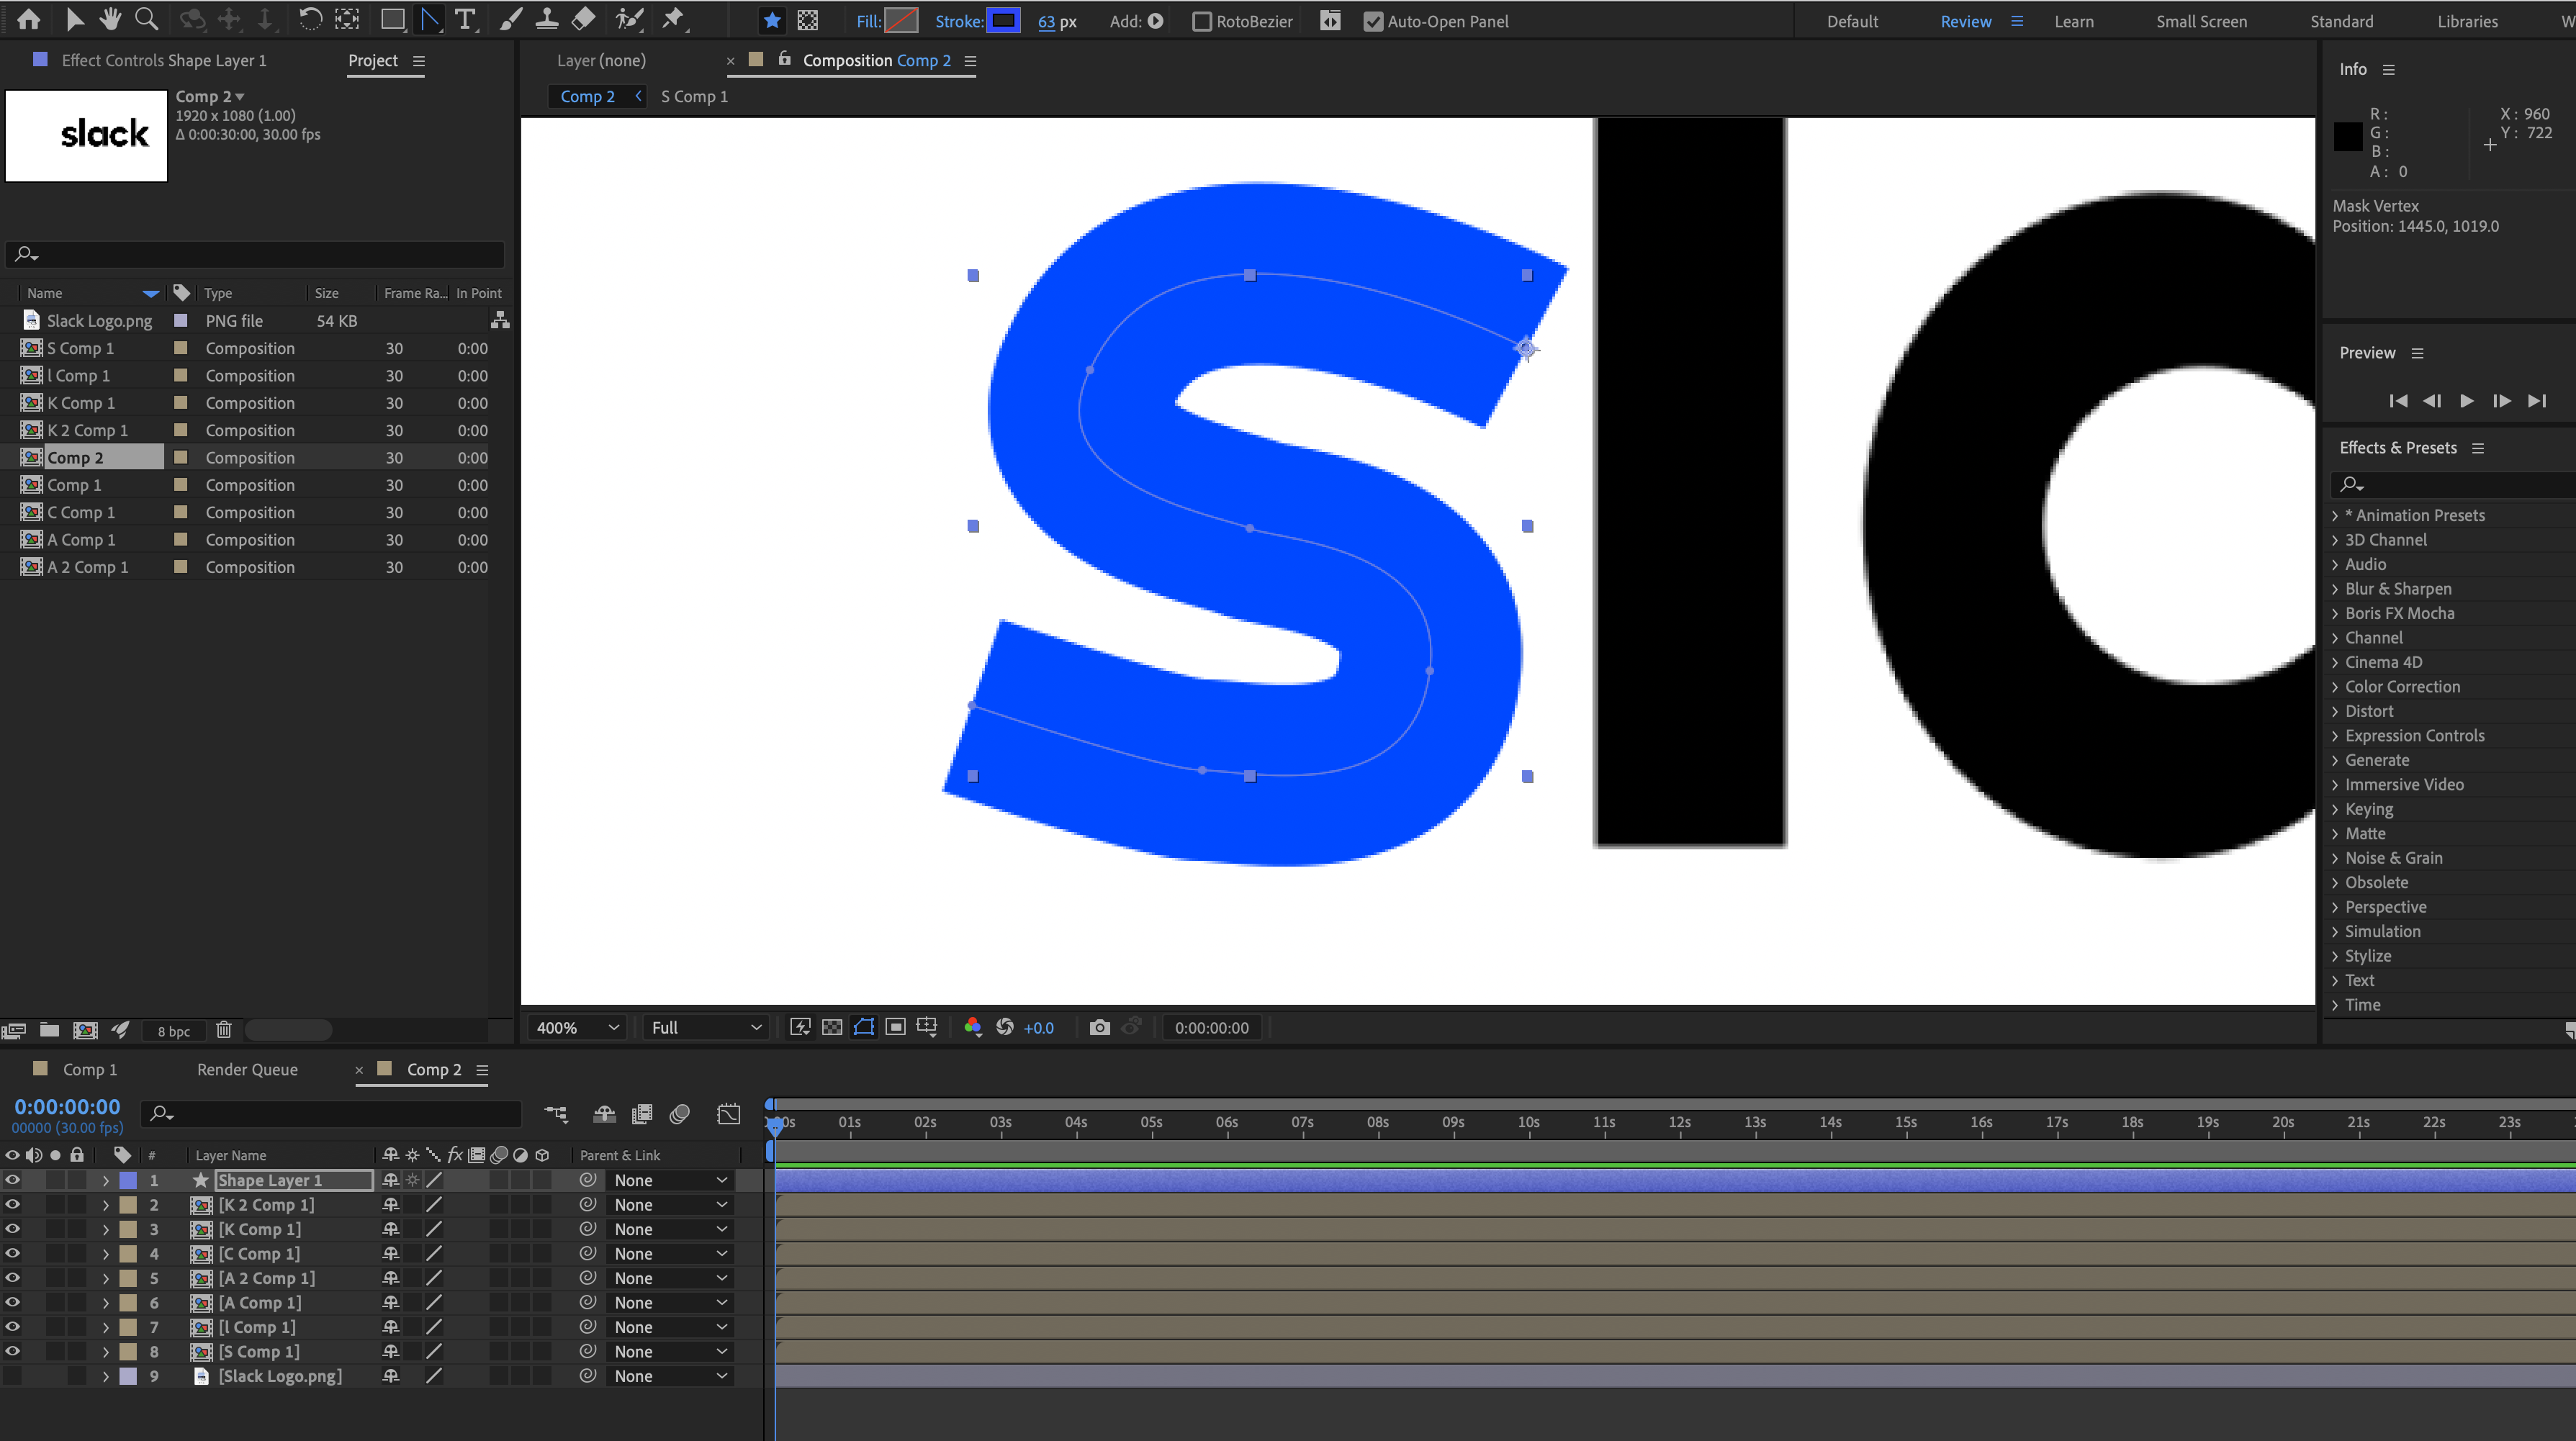Switch to the Render Queue tab
The image size is (2576, 1441).
point(247,1069)
